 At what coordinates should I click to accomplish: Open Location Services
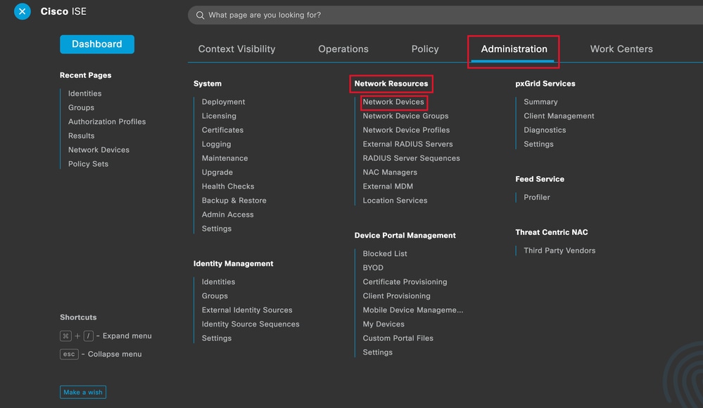tap(395, 200)
